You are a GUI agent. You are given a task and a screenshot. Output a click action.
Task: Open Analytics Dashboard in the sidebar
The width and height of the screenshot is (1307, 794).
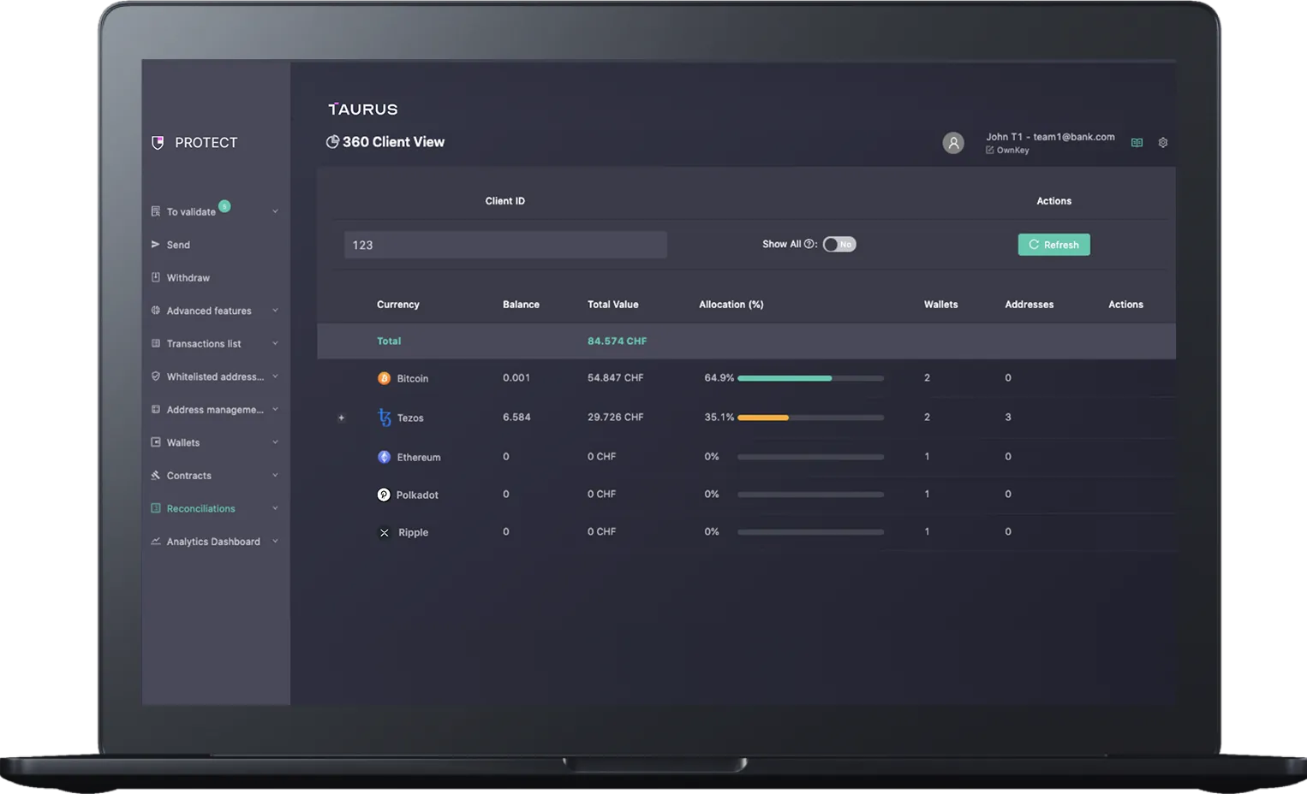pos(212,542)
